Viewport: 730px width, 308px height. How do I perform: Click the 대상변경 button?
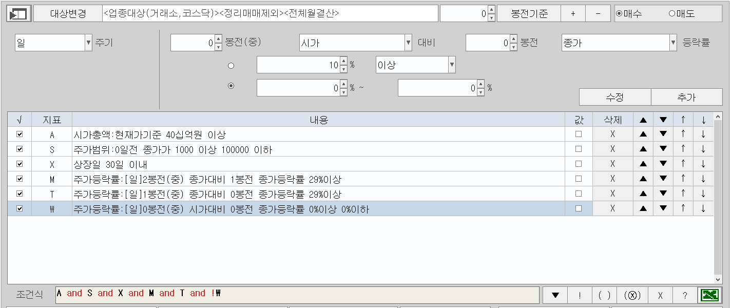[x=68, y=14]
